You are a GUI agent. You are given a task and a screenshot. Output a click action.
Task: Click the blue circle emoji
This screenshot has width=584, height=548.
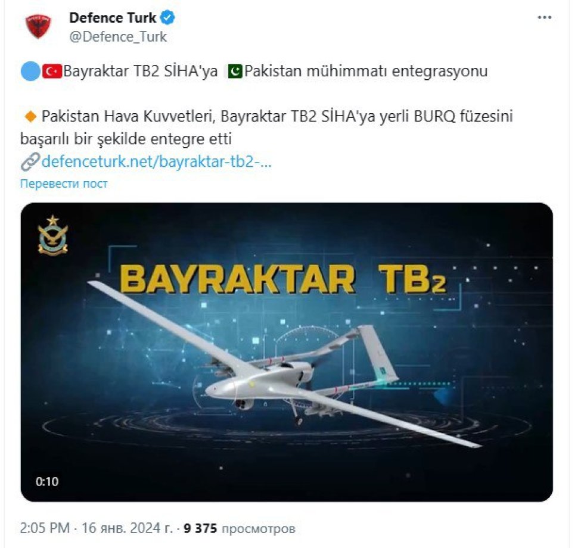[30, 71]
